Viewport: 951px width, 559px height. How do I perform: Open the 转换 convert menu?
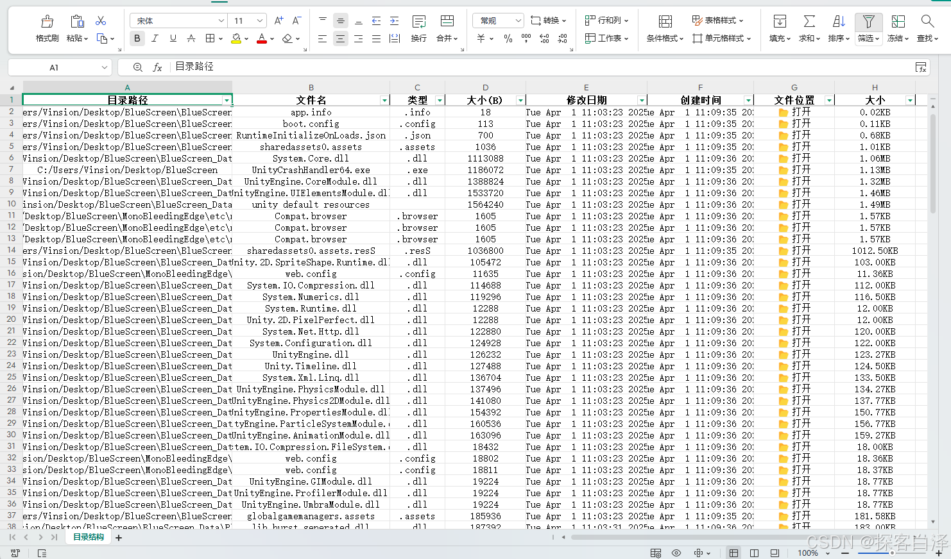pyautogui.click(x=549, y=21)
